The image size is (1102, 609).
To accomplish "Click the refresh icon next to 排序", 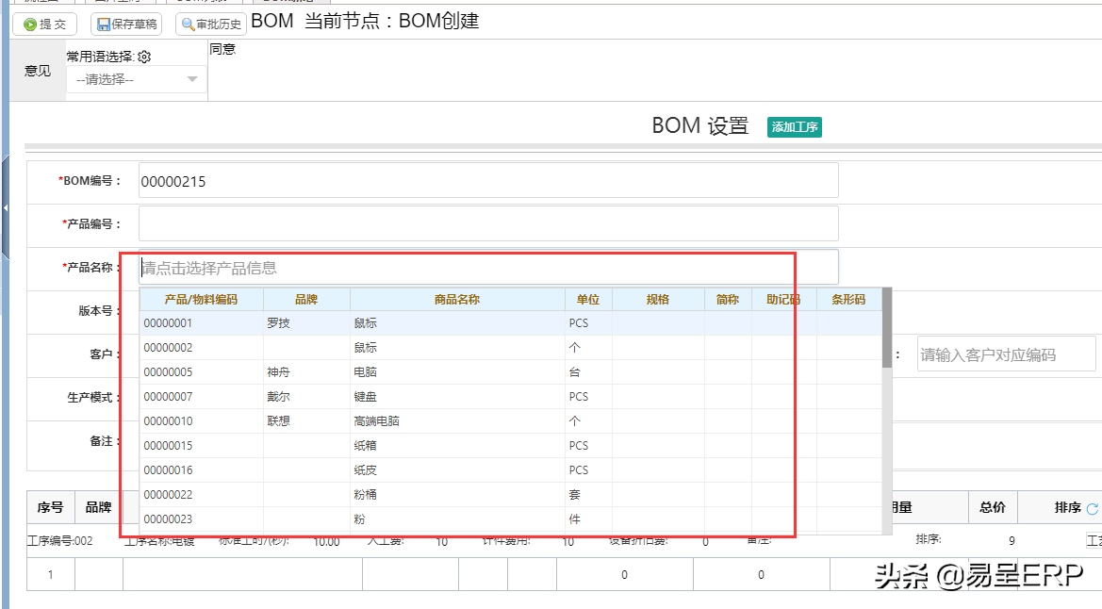I will coord(1093,508).
